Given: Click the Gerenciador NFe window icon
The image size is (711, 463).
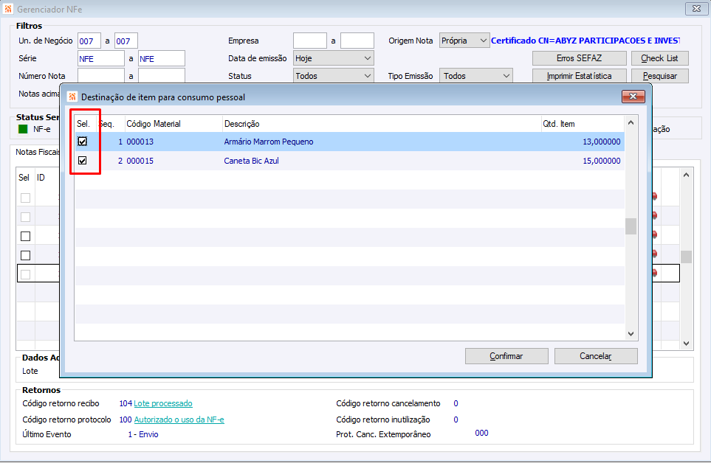Looking at the screenshot, I should [x=8, y=9].
